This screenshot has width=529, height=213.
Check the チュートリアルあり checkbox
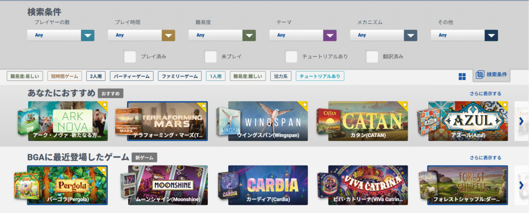[x=291, y=56]
